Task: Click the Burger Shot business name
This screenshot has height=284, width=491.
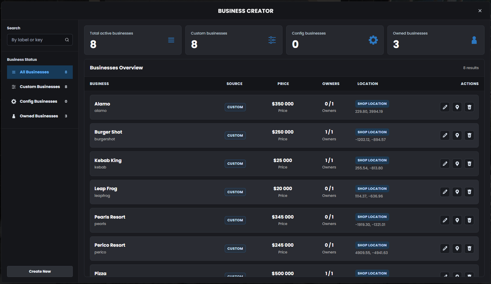Action: coord(108,132)
